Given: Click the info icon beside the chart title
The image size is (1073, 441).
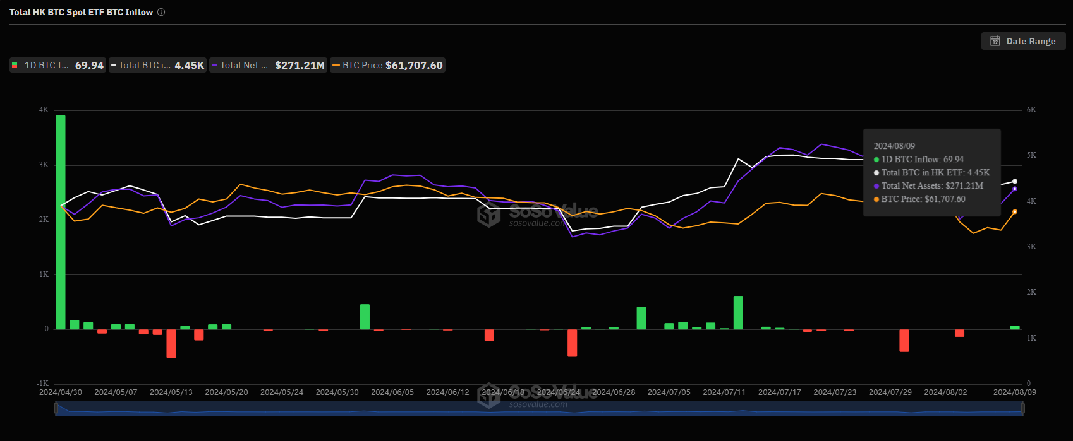Looking at the screenshot, I should (x=161, y=12).
